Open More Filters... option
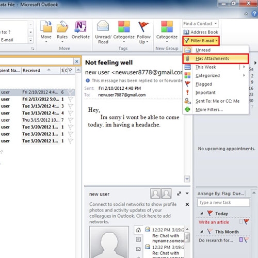The height and width of the screenshot is (258, 258). pos(216,109)
